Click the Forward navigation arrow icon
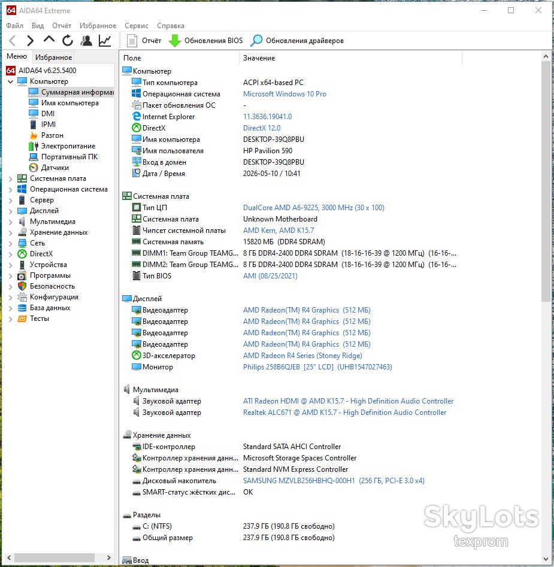Viewport: 554px width, 567px height. [31, 41]
